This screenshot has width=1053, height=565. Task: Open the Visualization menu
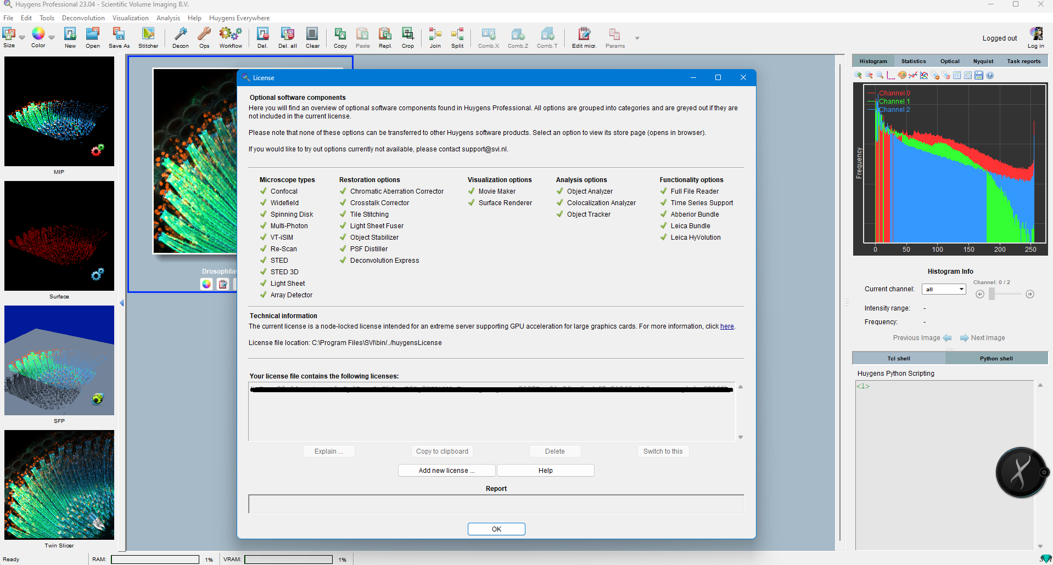click(131, 18)
